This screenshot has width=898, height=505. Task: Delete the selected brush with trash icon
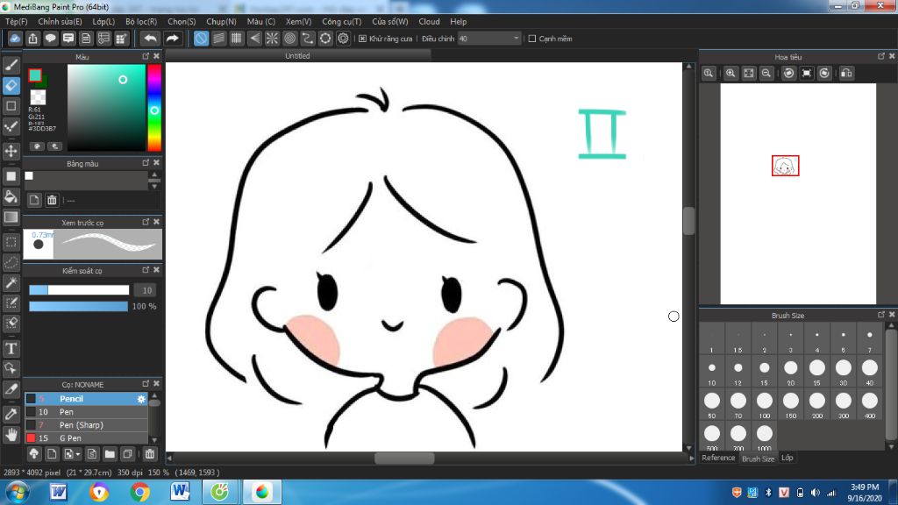(149, 454)
